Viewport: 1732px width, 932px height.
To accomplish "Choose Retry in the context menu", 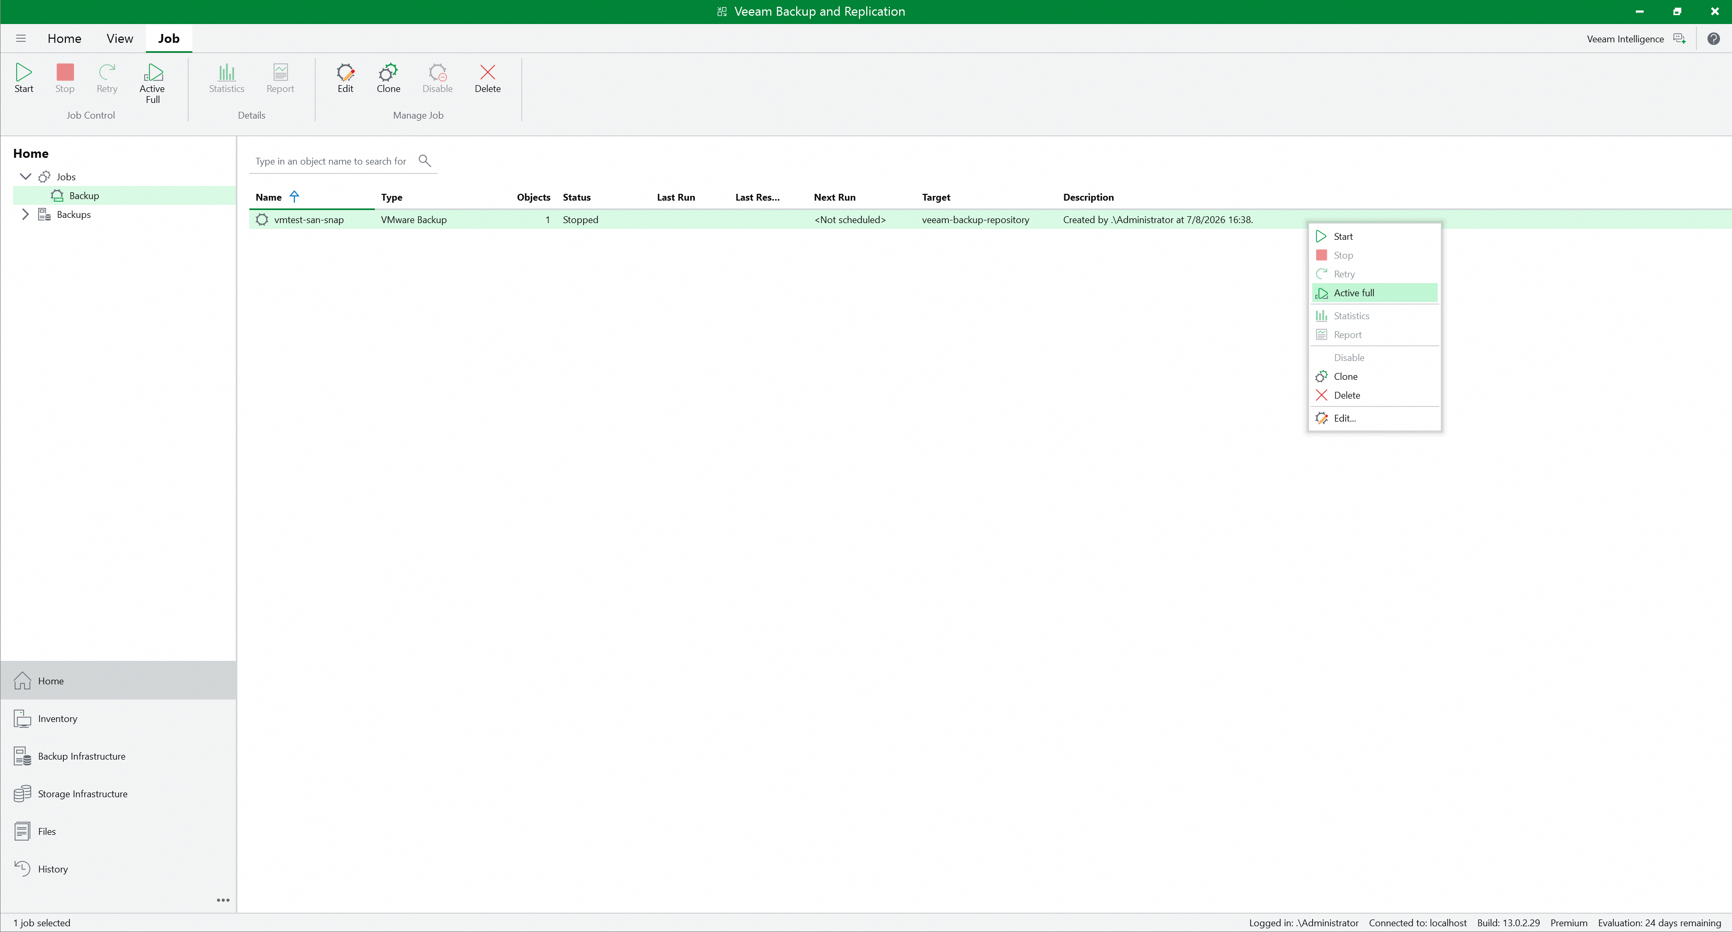I will [x=1374, y=274].
